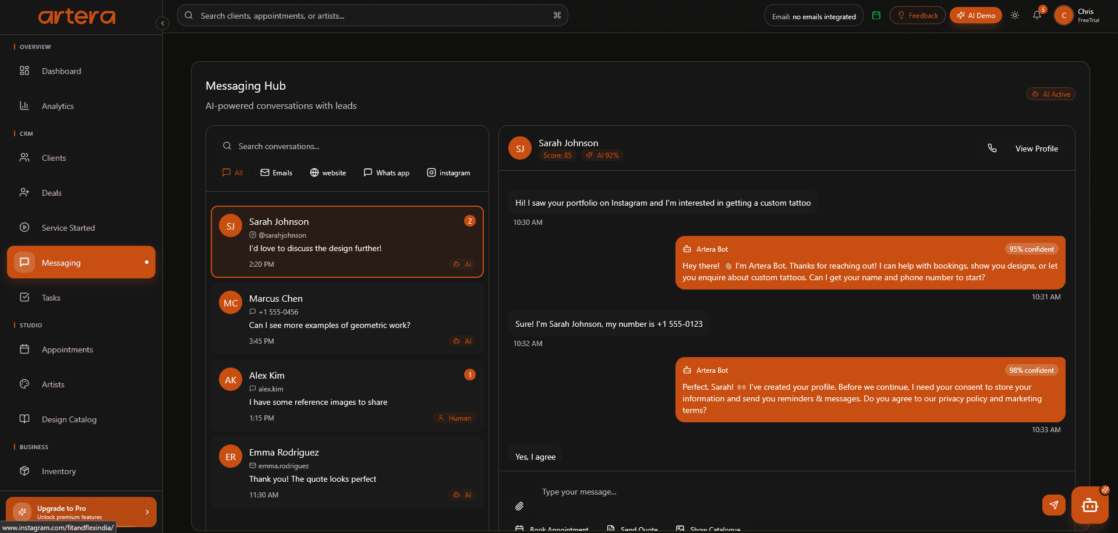Click Upgrade to Pro banner

[81, 512]
